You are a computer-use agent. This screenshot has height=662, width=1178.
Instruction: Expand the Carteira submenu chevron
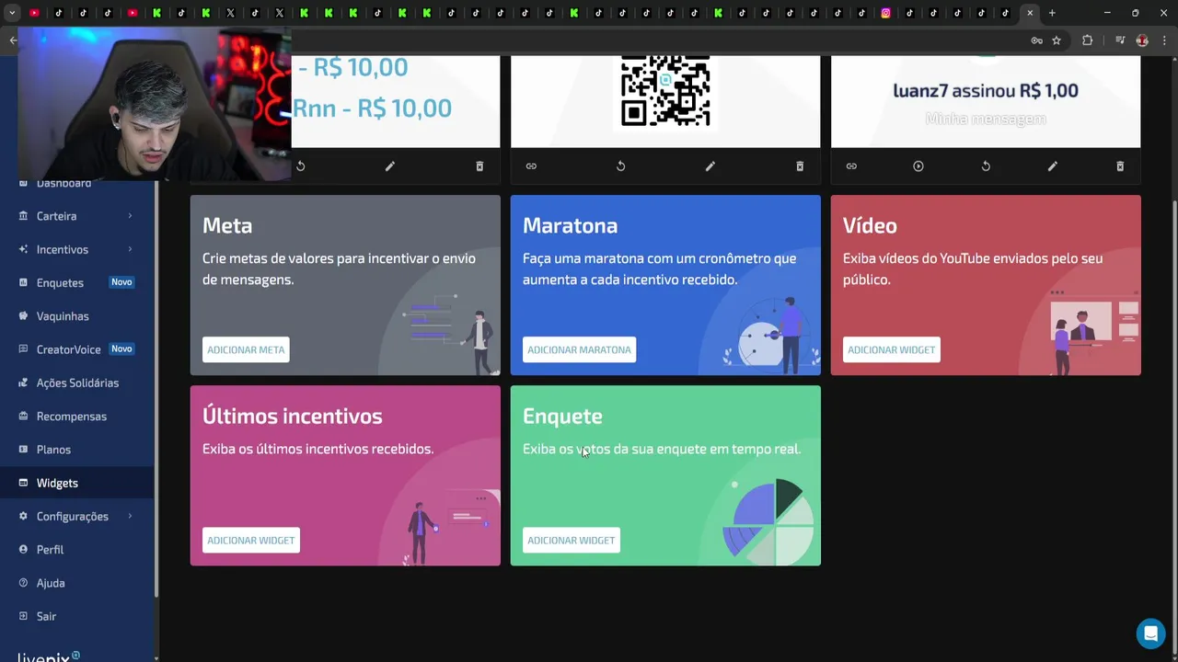click(x=130, y=216)
